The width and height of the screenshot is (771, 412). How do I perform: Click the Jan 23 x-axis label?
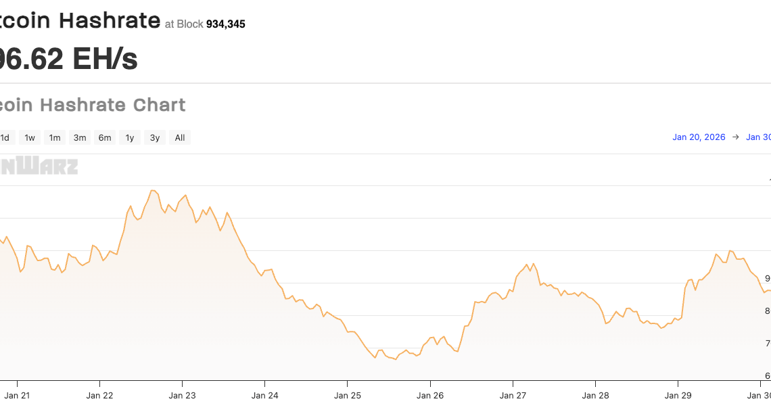pyautogui.click(x=182, y=395)
